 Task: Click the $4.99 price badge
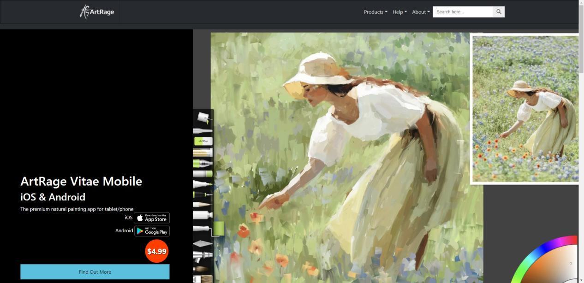coord(157,251)
